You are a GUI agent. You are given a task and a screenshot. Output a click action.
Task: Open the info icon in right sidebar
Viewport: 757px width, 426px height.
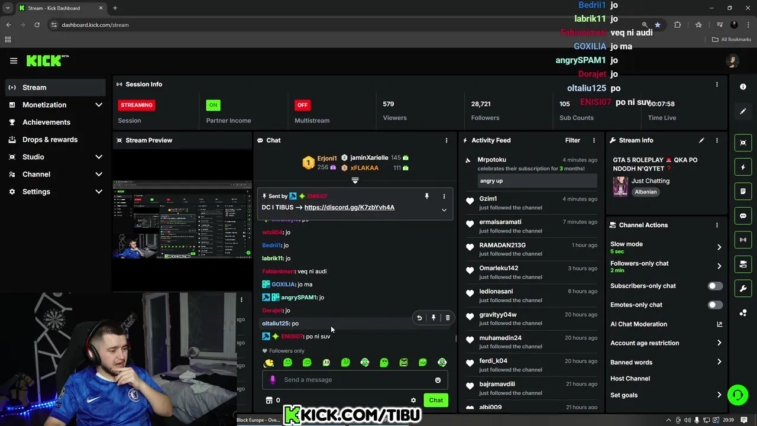click(743, 86)
